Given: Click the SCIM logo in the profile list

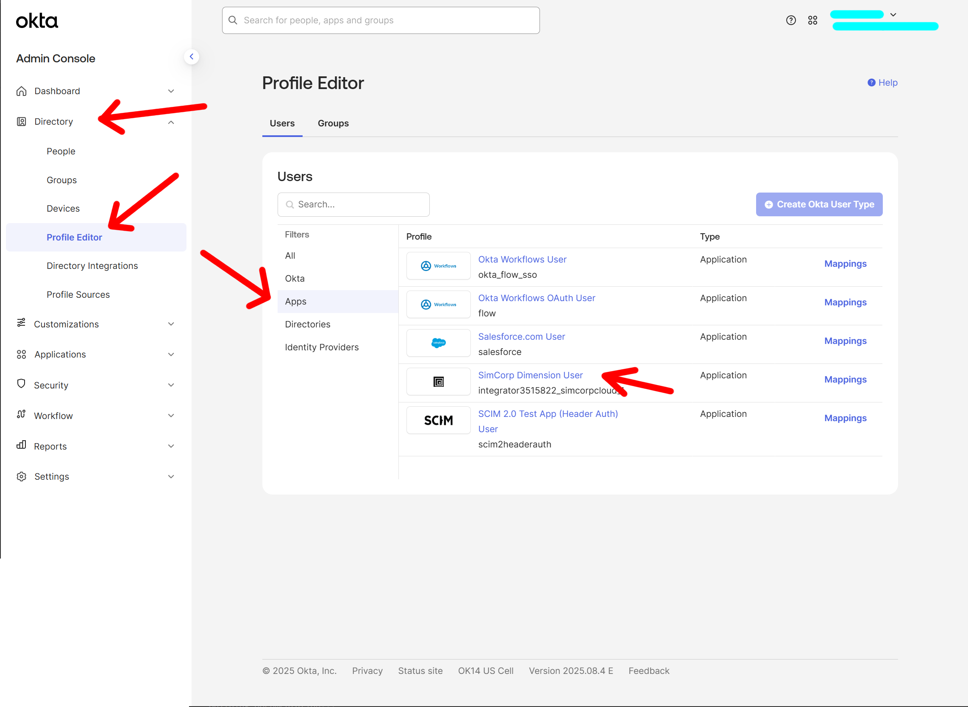Looking at the screenshot, I should click(438, 420).
